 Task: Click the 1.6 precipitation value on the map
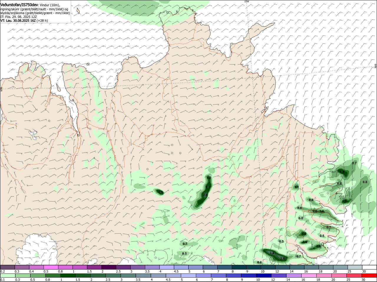[342, 172]
